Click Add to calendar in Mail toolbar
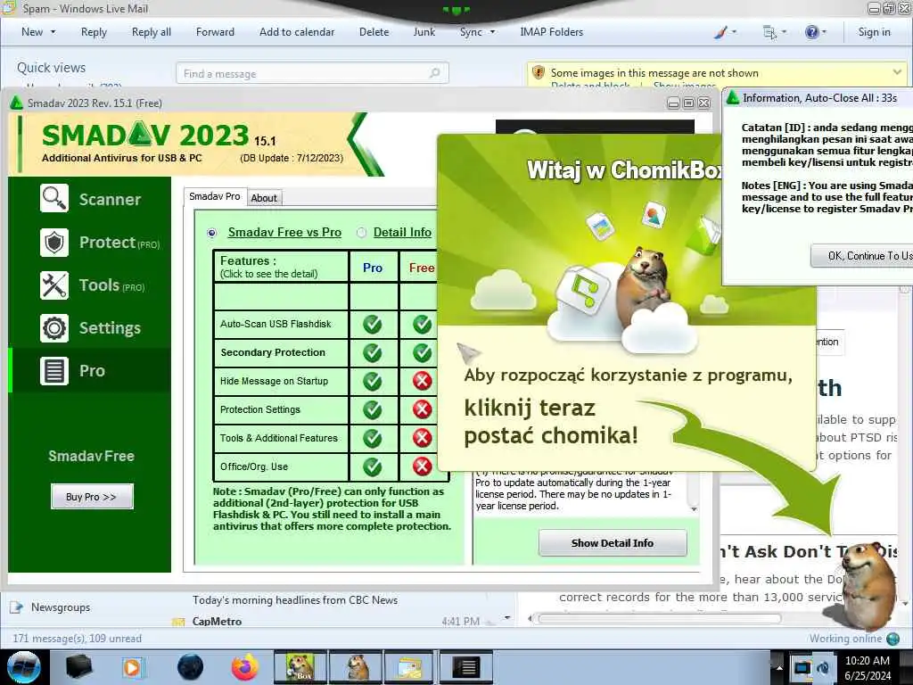The image size is (913, 685). [x=297, y=32]
